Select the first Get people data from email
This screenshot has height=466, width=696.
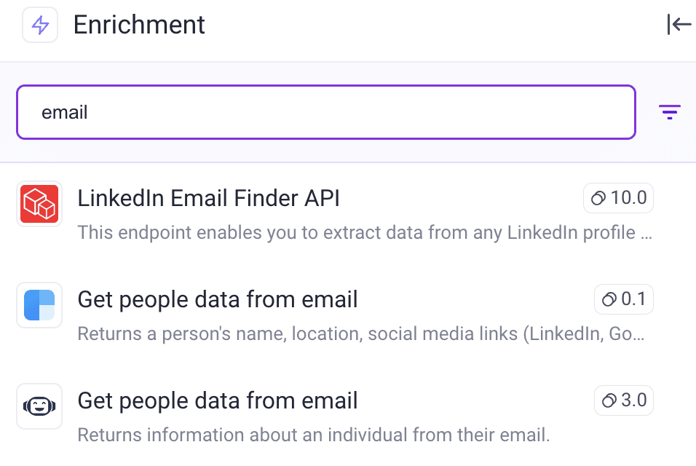pos(218,299)
